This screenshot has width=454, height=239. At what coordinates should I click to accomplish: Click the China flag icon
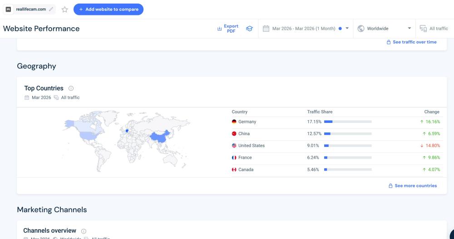coord(234,134)
